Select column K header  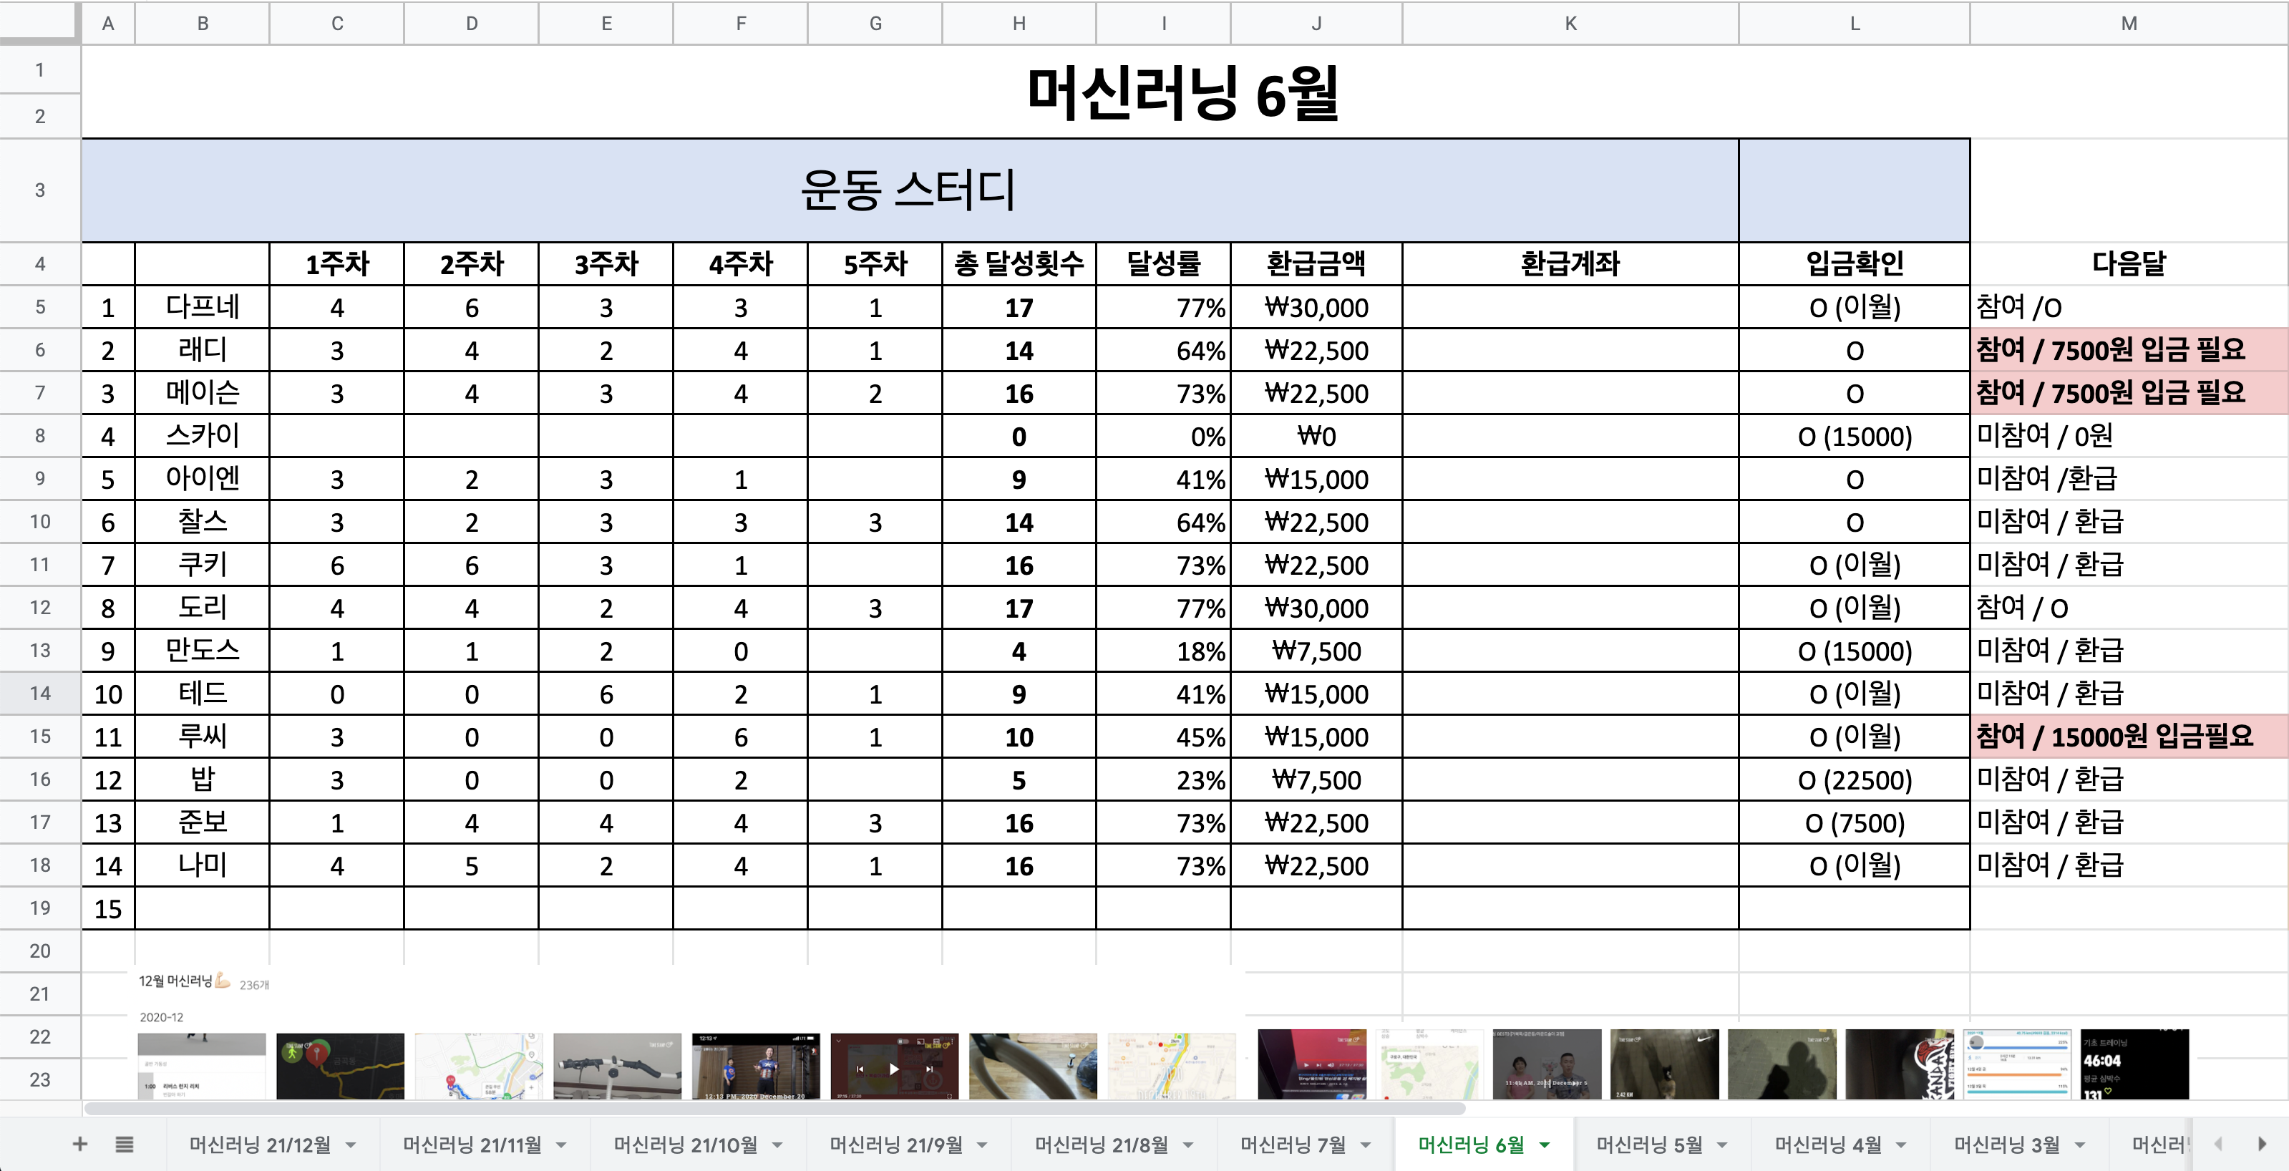pos(1570,23)
